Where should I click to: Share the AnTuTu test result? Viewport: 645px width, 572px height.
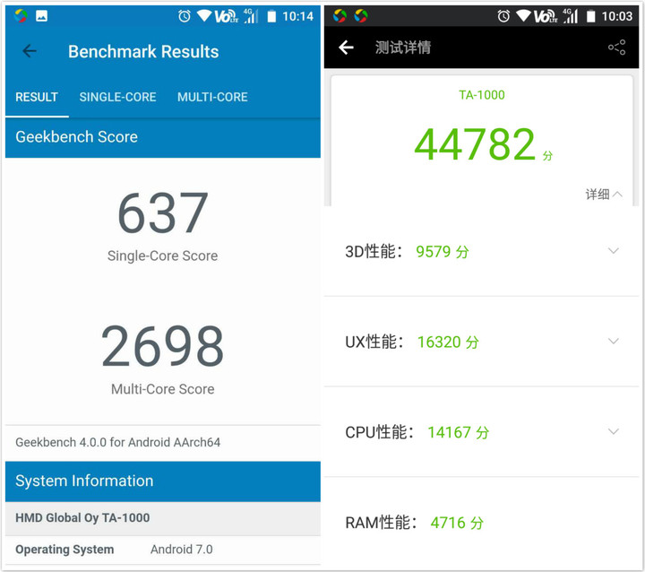[616, 48]
